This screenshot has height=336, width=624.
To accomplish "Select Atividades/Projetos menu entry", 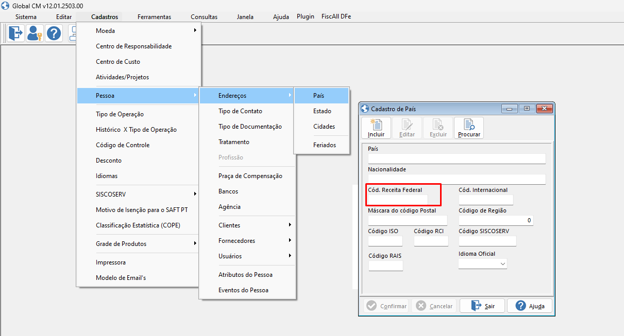I will [x=139, y=77].
